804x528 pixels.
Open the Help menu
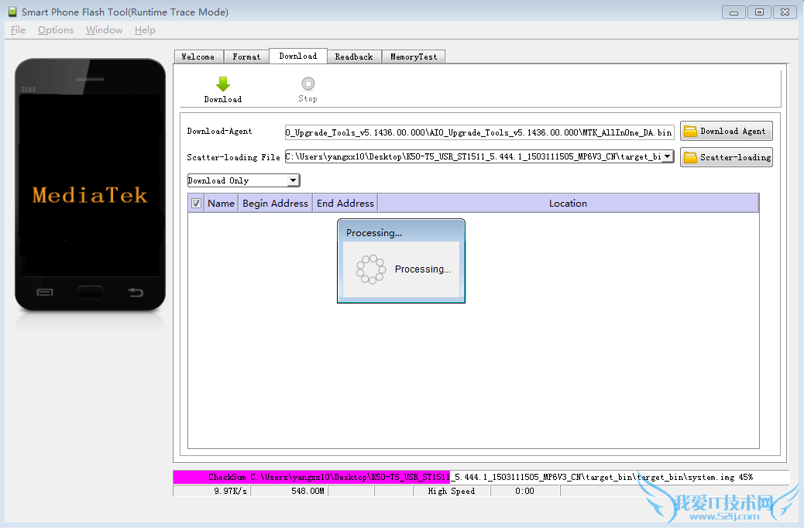(145, 30)
